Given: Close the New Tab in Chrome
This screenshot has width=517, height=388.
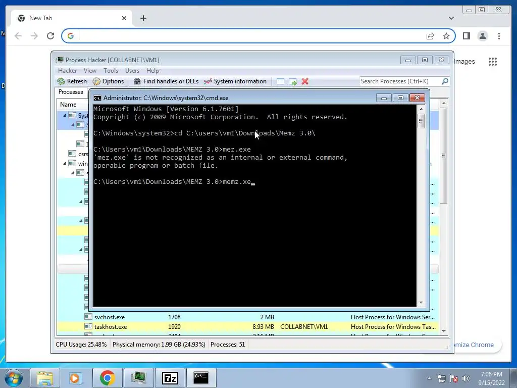Looking at the screenshot, I should pyautogui.click(x=124, y=18).
